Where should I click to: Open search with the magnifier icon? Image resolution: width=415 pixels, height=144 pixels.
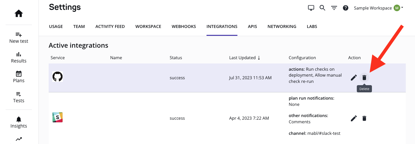coord(322,8)
